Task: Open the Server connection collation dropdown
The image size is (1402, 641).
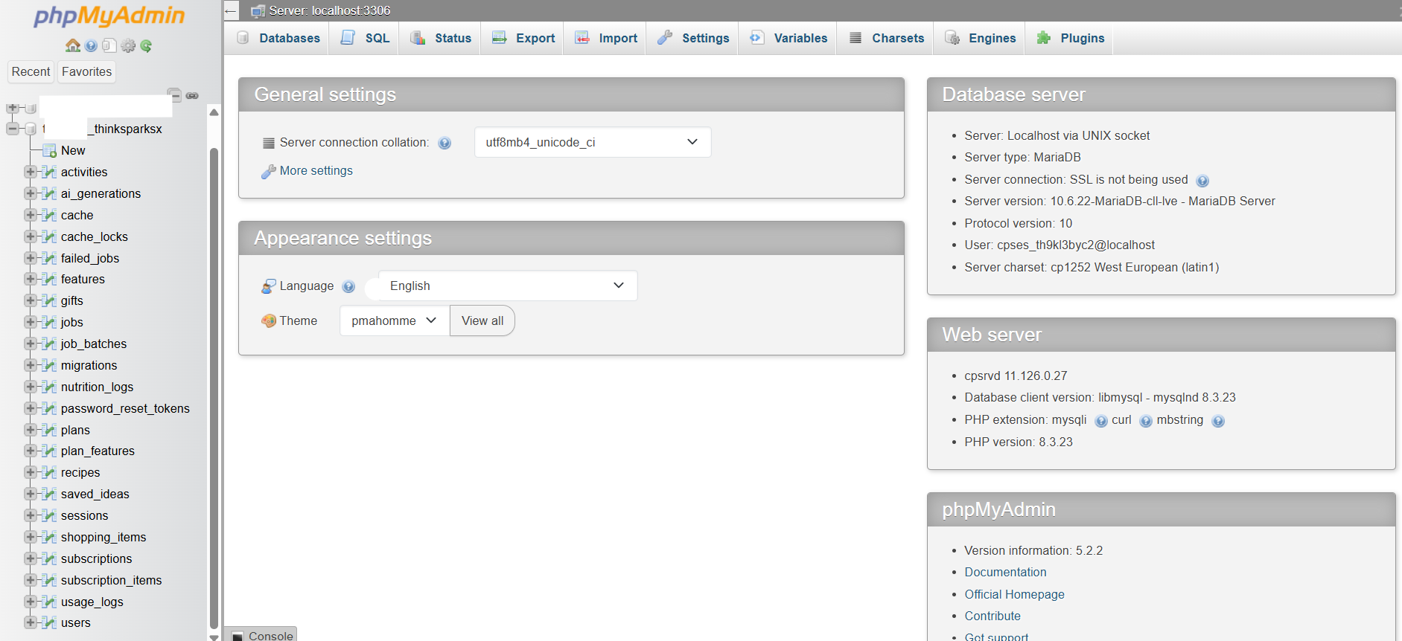Action: 593,142
